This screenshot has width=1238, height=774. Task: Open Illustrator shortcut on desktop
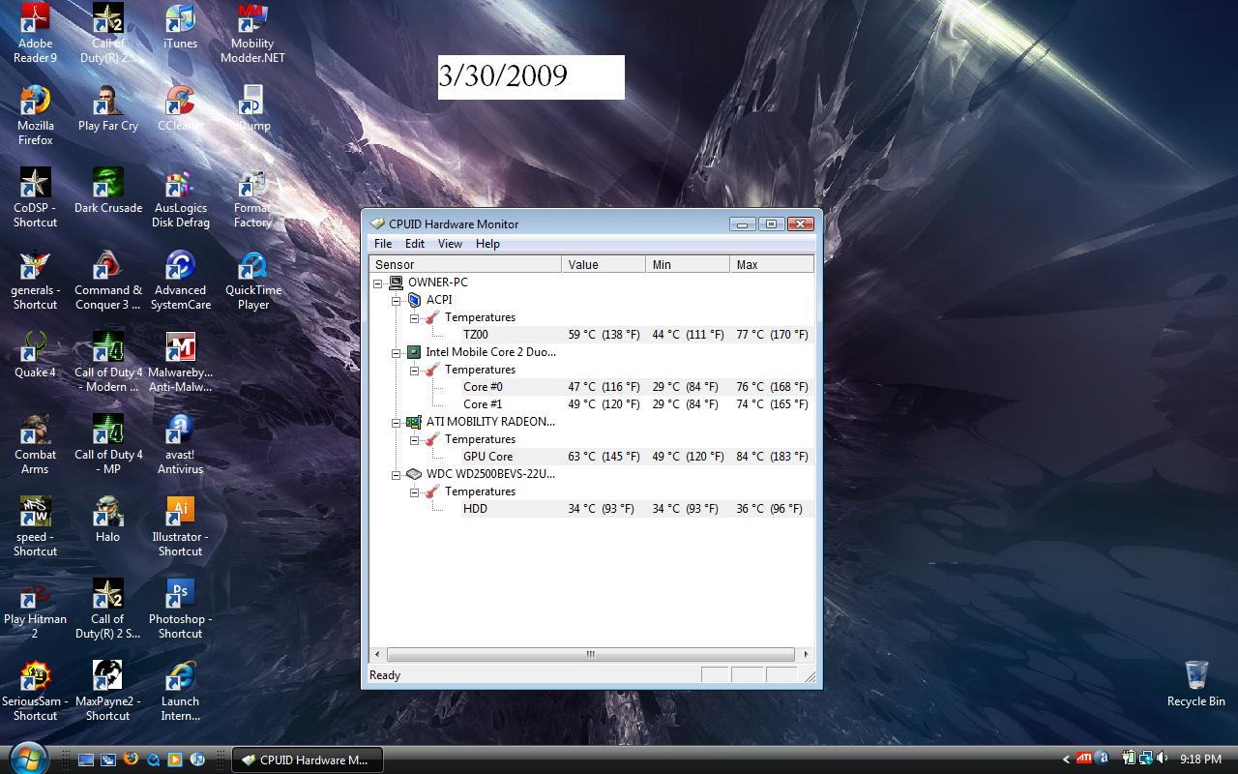pyautogui.click(x=180, y=526)
